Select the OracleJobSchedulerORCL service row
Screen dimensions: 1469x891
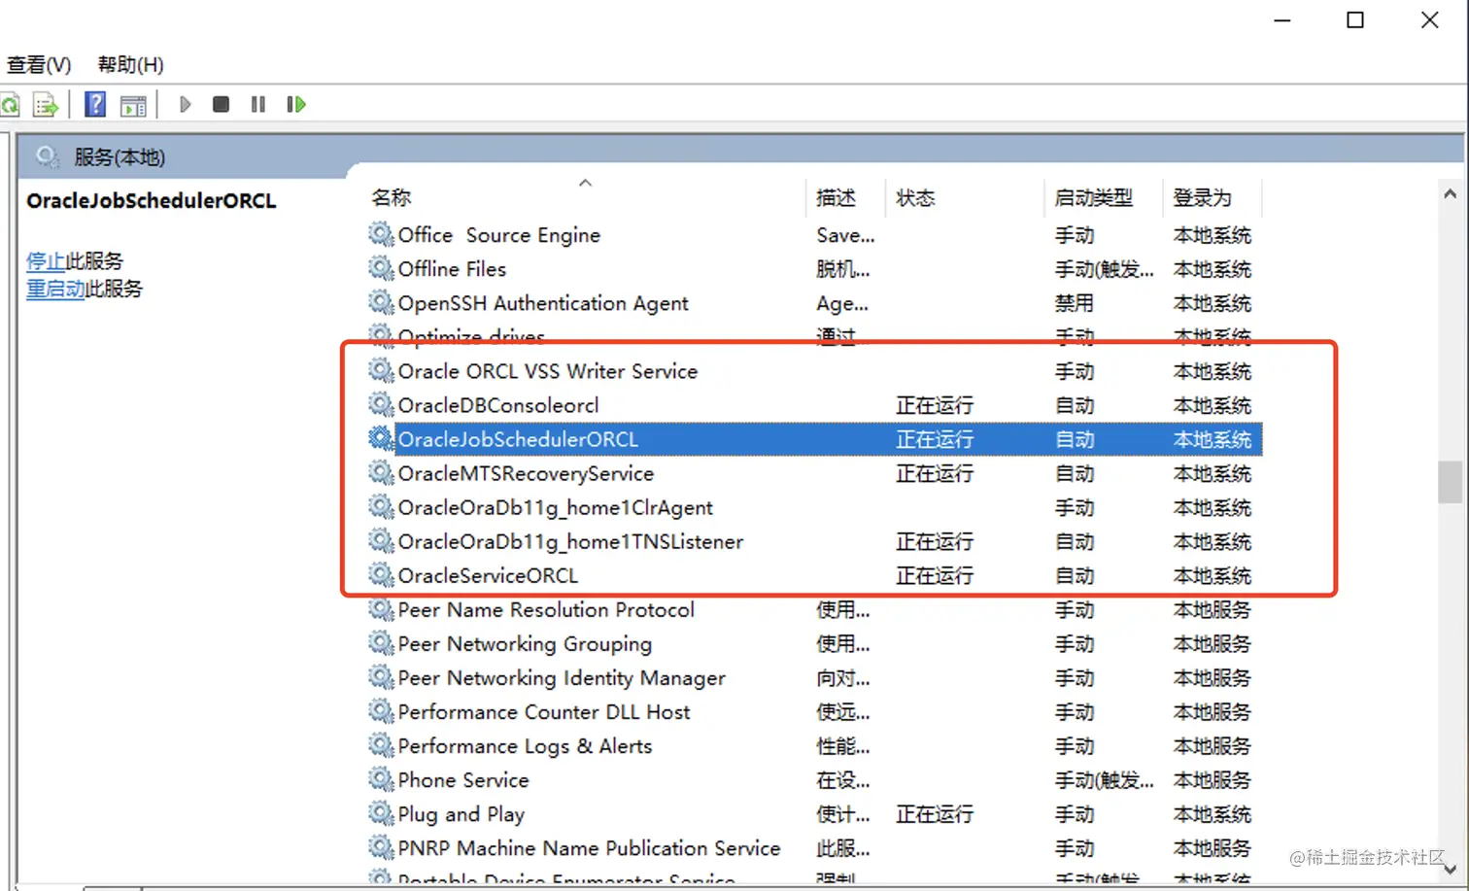[814, 439]
